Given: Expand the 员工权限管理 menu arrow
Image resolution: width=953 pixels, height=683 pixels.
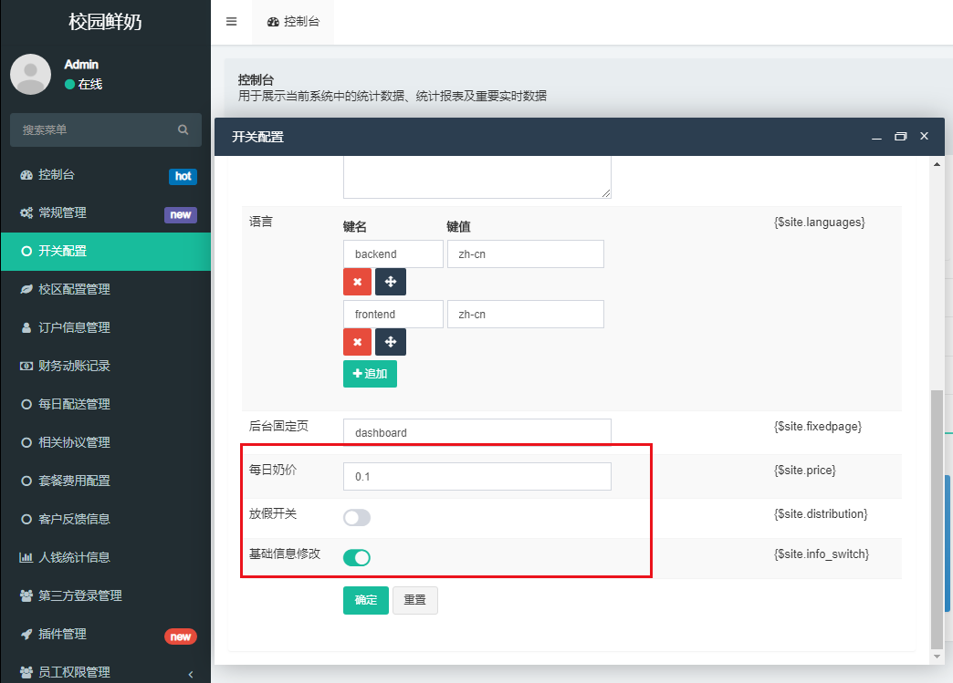Looking at the screenshot, I should [190, 674].
